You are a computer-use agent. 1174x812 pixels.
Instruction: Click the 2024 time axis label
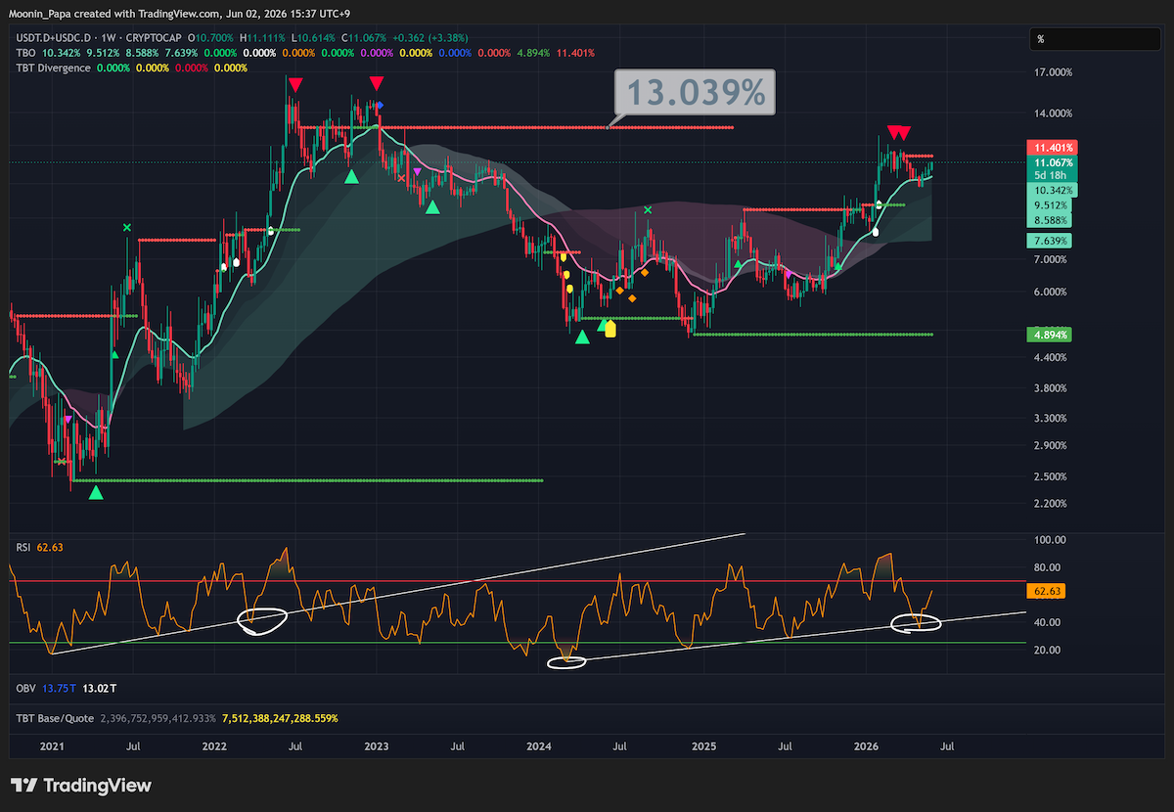539,746
